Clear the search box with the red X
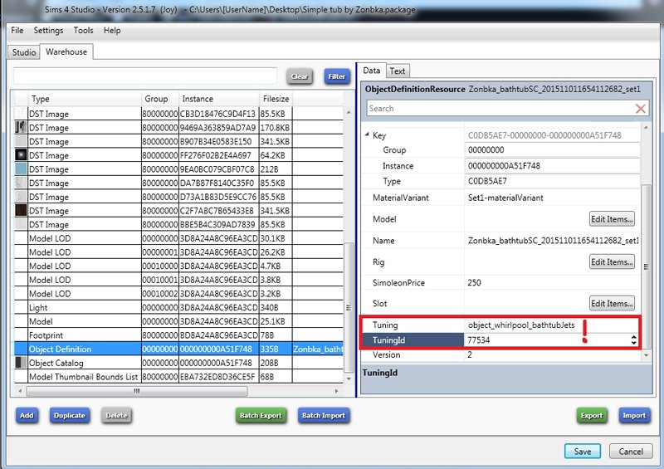The image size is (664, 469). click(640, 109)
